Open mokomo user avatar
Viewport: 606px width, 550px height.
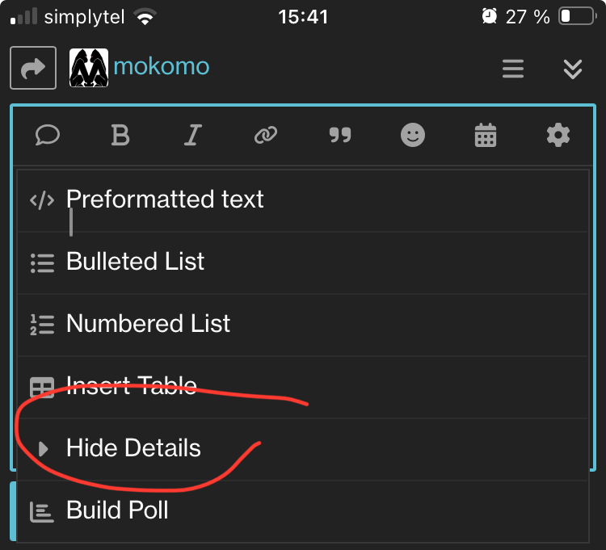(x=89, y=68)
